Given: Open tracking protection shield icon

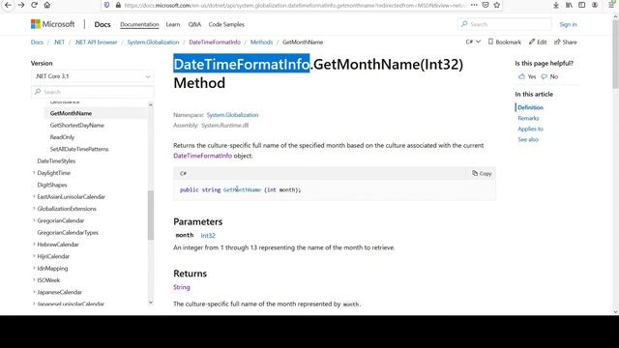Looking at the screenshot, I should click(106, 5).
